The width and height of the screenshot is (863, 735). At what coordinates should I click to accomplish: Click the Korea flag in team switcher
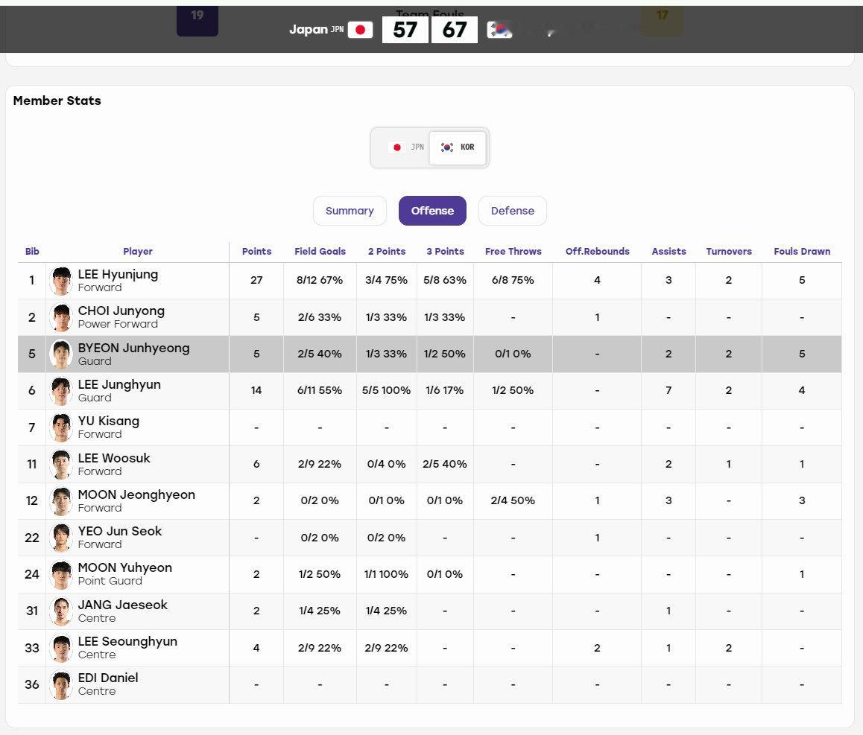(x=447, y=147)
